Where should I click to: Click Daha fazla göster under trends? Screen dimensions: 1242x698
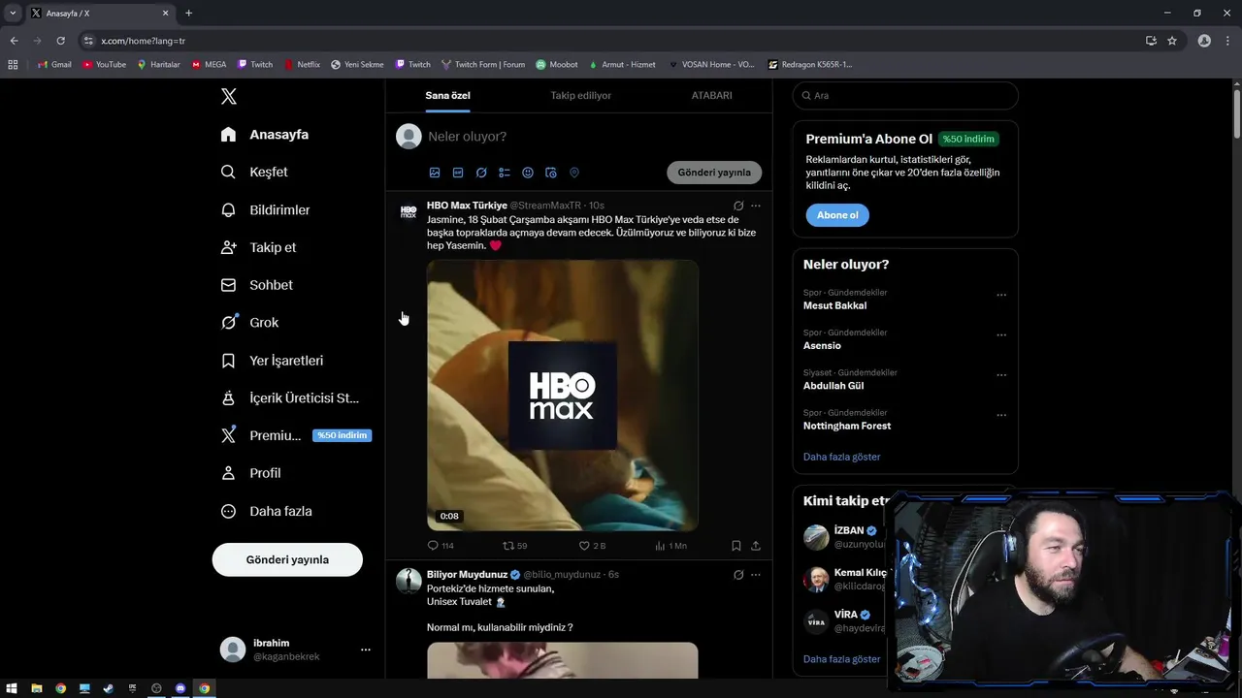click(x=842, y=457)
